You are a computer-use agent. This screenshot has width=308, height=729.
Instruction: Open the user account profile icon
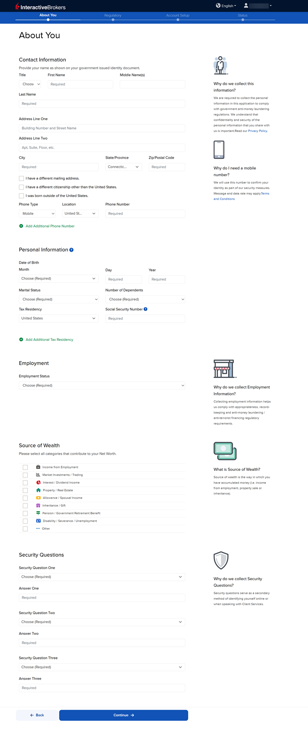tap(246, 6)
